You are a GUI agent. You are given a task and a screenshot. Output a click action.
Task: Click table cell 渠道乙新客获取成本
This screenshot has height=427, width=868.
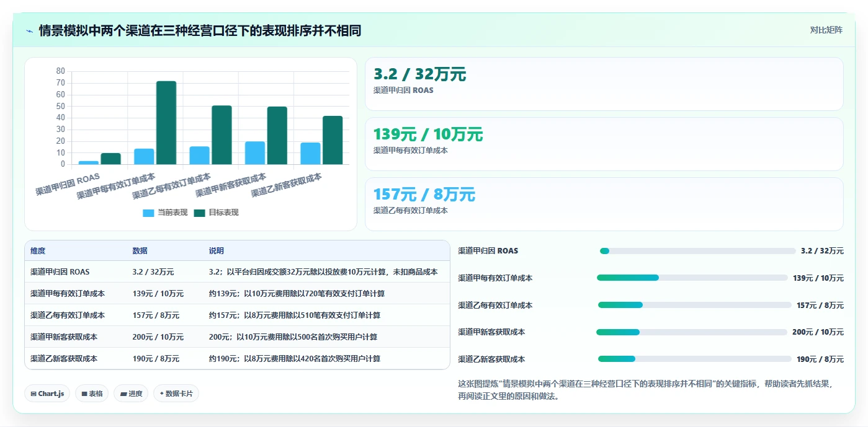point(64,358)
